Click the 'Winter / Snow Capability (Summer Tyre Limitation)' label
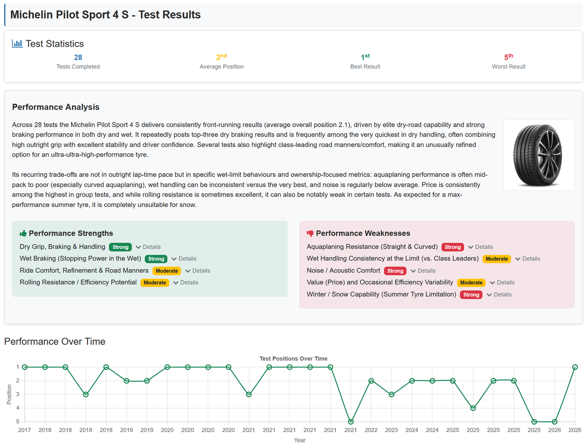Viewport: 586px width, 446px height. tap(381, 295)
